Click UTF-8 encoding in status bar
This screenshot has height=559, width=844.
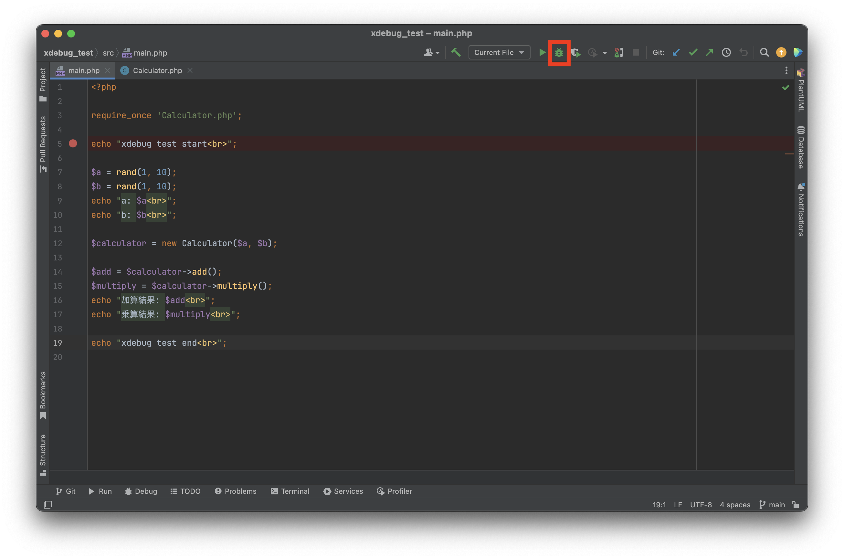click(x=700, y=504)
